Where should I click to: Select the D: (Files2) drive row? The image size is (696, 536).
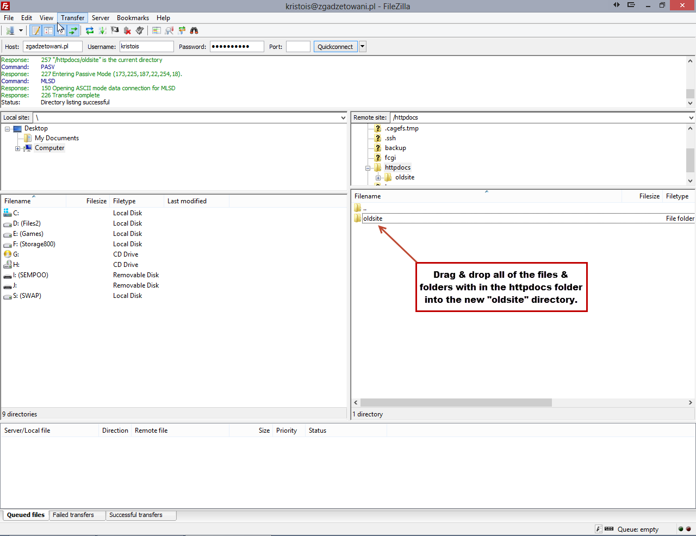[x=174, y=223]
